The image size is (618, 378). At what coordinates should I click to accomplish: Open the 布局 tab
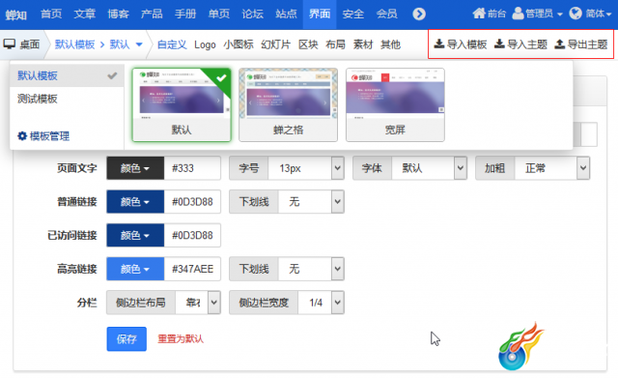pos(335,44)
